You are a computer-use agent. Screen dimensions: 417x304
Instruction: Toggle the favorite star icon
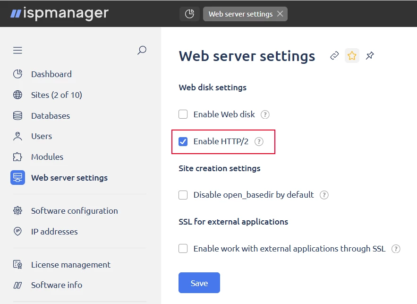tap(352, 56)
